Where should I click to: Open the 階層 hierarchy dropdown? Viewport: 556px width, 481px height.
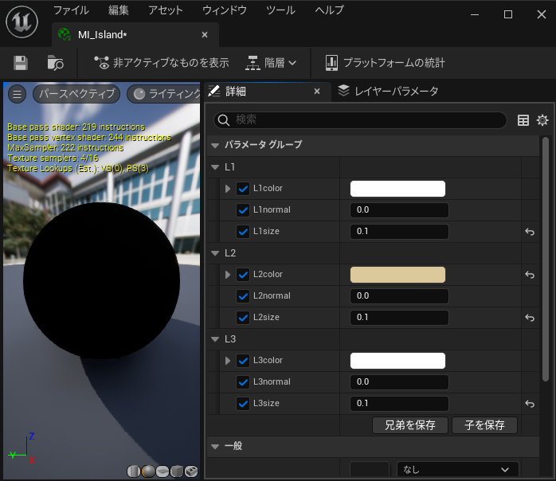point(271,63)
